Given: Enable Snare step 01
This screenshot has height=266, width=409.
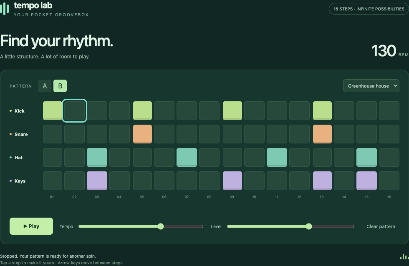Looking at the screenshot, I should pos(53,134).
